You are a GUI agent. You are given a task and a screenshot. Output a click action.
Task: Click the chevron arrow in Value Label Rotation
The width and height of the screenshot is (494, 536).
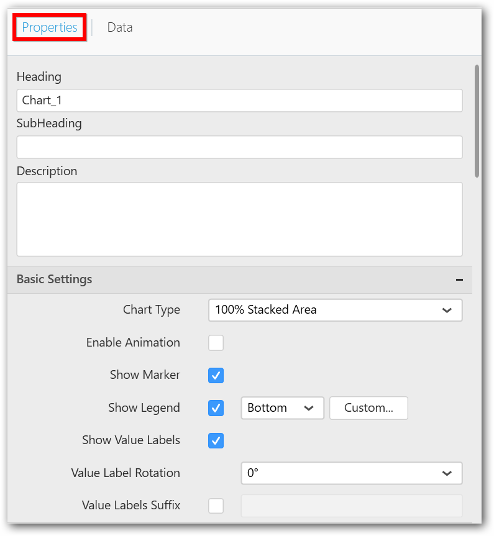pyautogui.click(x=447, y=473)
